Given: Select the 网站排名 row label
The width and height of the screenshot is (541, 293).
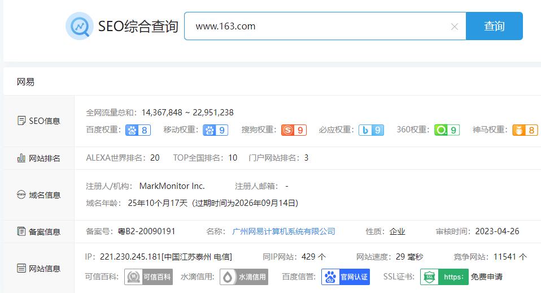Looking at the screenshot, I should pyautogui.click(x=45, y=158).
